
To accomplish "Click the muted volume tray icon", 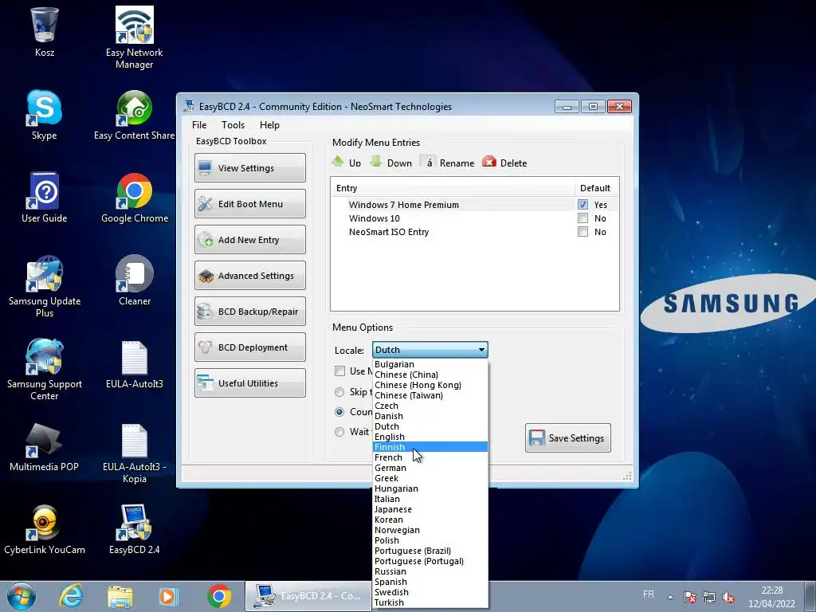I will [728, 597].
